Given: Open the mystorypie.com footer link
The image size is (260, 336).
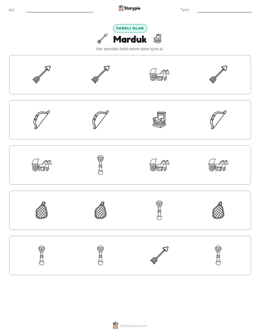Looking at the screenshot, I should (x=133, y=326).
